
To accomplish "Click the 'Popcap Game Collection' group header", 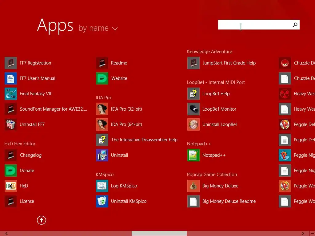I will tap(212, 175).
